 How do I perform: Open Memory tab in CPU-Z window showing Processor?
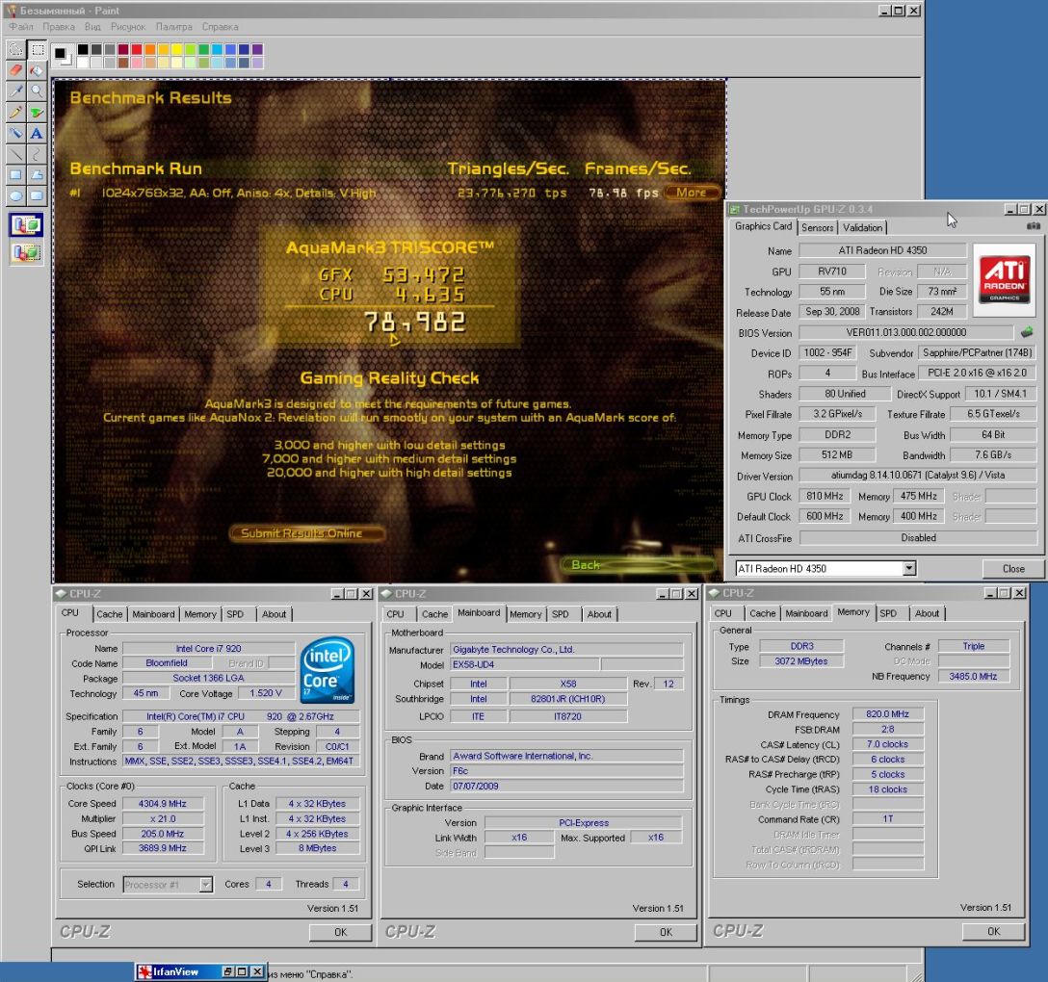pyautogui.click(x=199, y=614)
